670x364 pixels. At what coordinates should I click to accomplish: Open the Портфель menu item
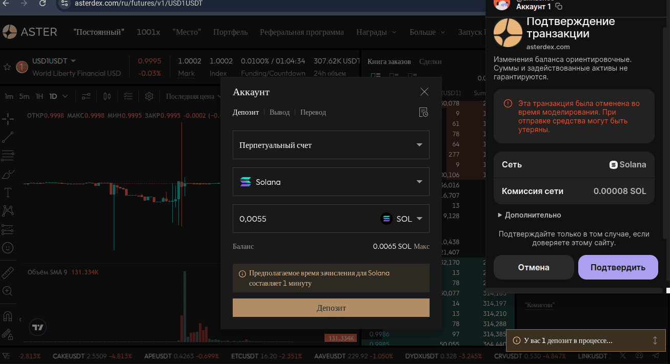pyautogui.click(x=230, y=32)
